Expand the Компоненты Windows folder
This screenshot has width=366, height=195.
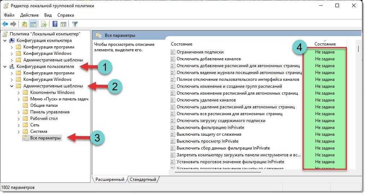coord(19,93)
